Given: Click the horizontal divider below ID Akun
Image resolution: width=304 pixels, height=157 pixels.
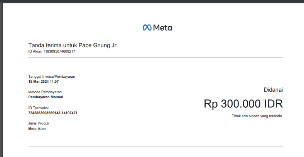Looking at the screenshot, I should point(155,58).
